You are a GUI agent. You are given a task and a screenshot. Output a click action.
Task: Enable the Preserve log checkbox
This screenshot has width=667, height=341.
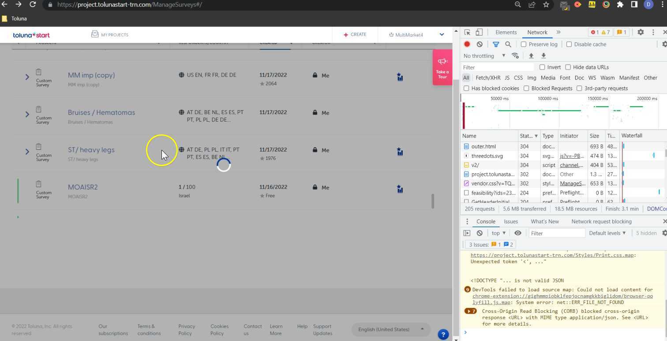click(x=524, y=44)
